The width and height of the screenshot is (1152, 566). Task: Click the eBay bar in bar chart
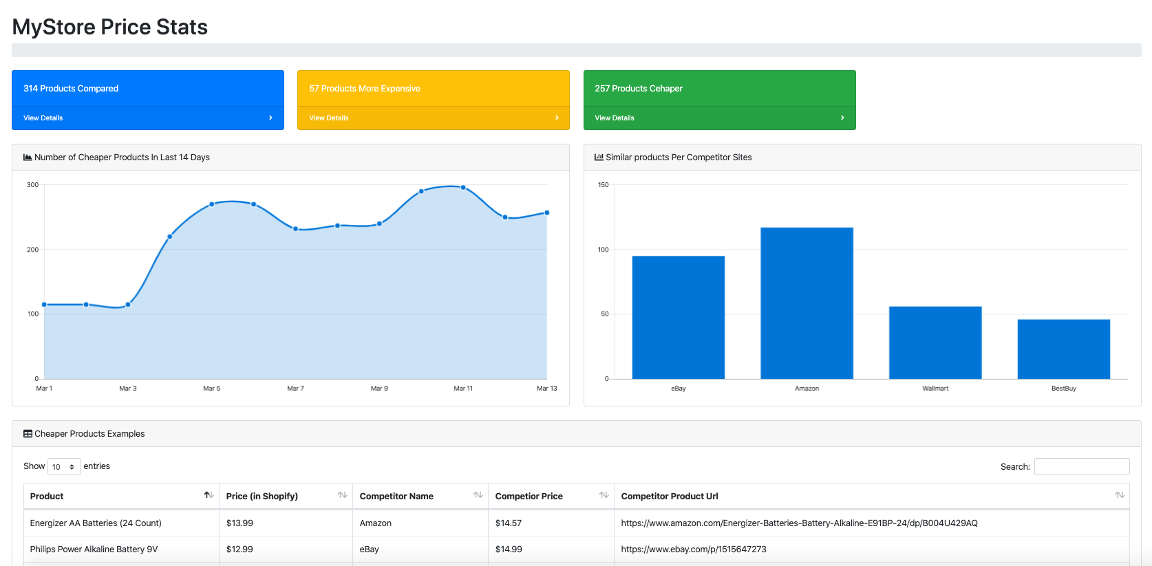pos(679,317)
